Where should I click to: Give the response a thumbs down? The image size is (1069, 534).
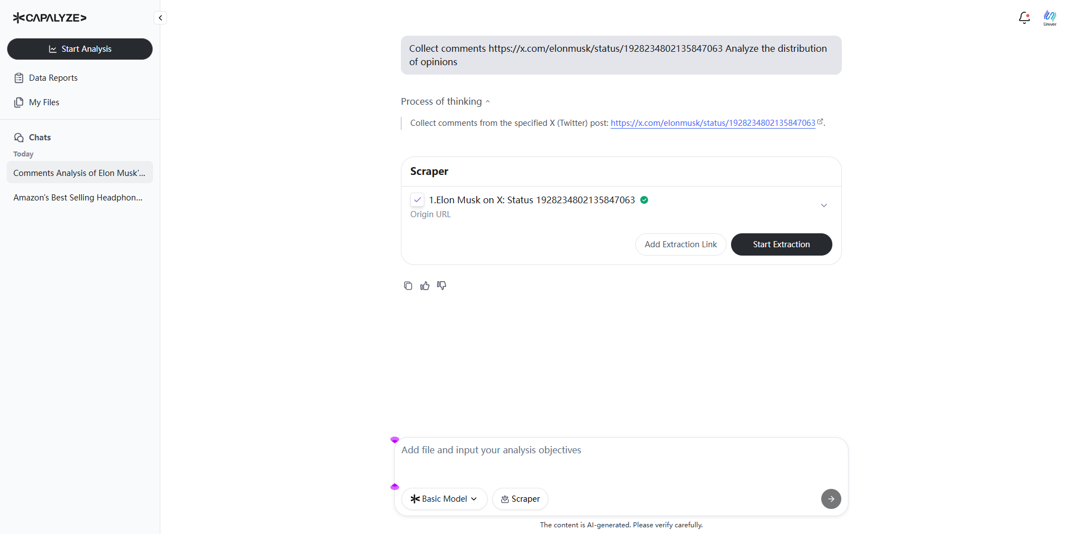pyautogui.click(x=442, y=286)
